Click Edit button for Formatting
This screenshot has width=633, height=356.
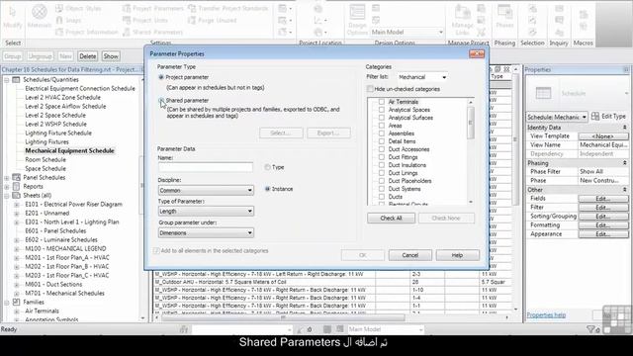point(603,225)
